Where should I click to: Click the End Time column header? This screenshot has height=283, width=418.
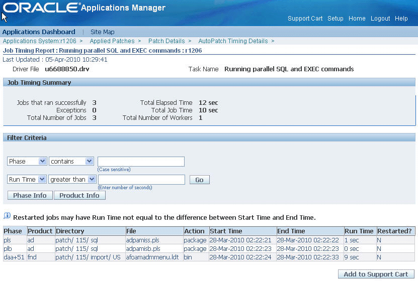(x=310, y=231)
